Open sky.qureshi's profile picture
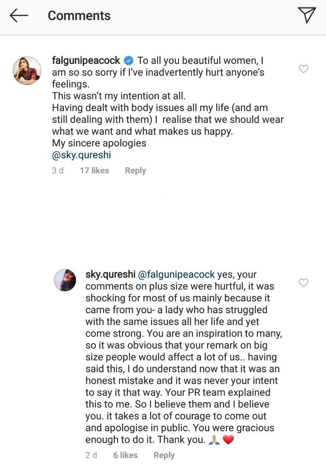 [x=65, y=280]
